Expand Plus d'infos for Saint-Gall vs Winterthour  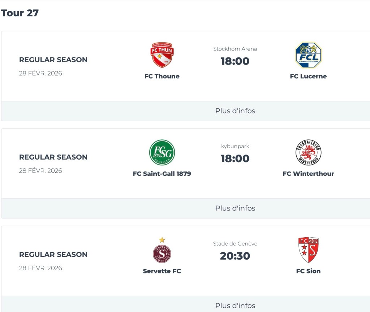pos(235,208)
